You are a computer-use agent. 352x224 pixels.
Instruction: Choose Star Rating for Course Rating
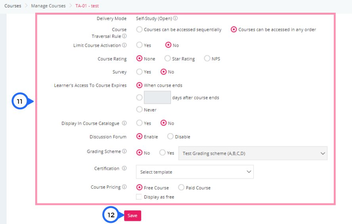pos(167,58)
